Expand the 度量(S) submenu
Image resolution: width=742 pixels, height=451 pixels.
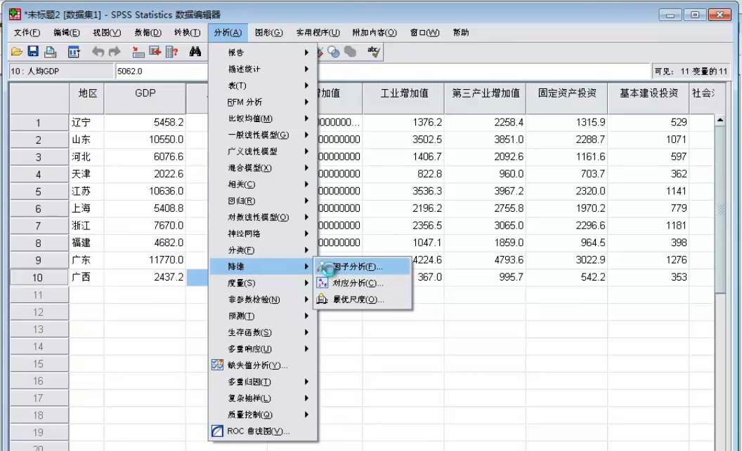[263, 283]
